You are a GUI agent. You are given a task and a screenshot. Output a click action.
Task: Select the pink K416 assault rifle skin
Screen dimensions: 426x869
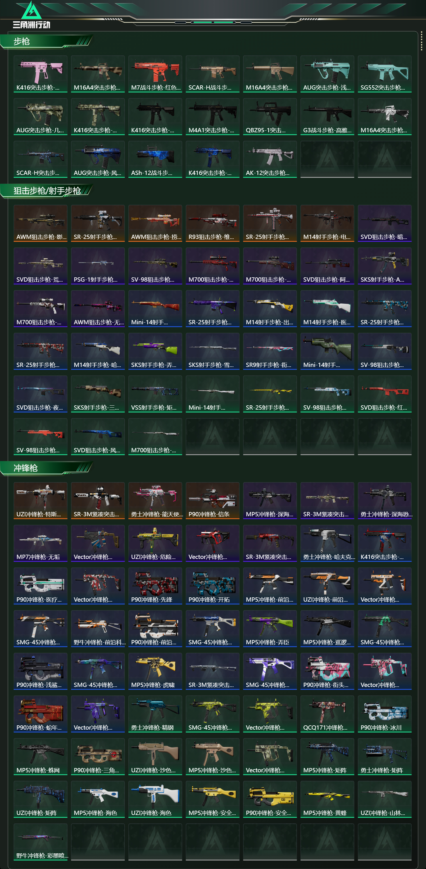click(40, 74)
